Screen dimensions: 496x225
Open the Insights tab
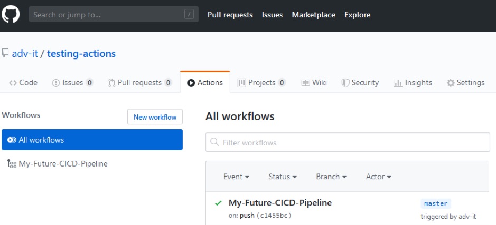coord(413,83)
